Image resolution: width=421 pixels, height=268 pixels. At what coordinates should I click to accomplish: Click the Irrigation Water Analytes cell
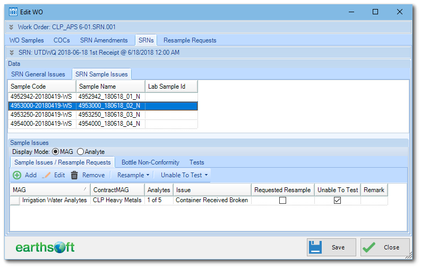(x=55, y=200)
